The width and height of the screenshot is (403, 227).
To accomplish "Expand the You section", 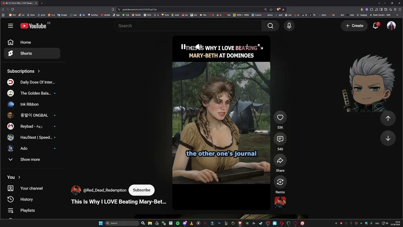I will coord(14,177).
